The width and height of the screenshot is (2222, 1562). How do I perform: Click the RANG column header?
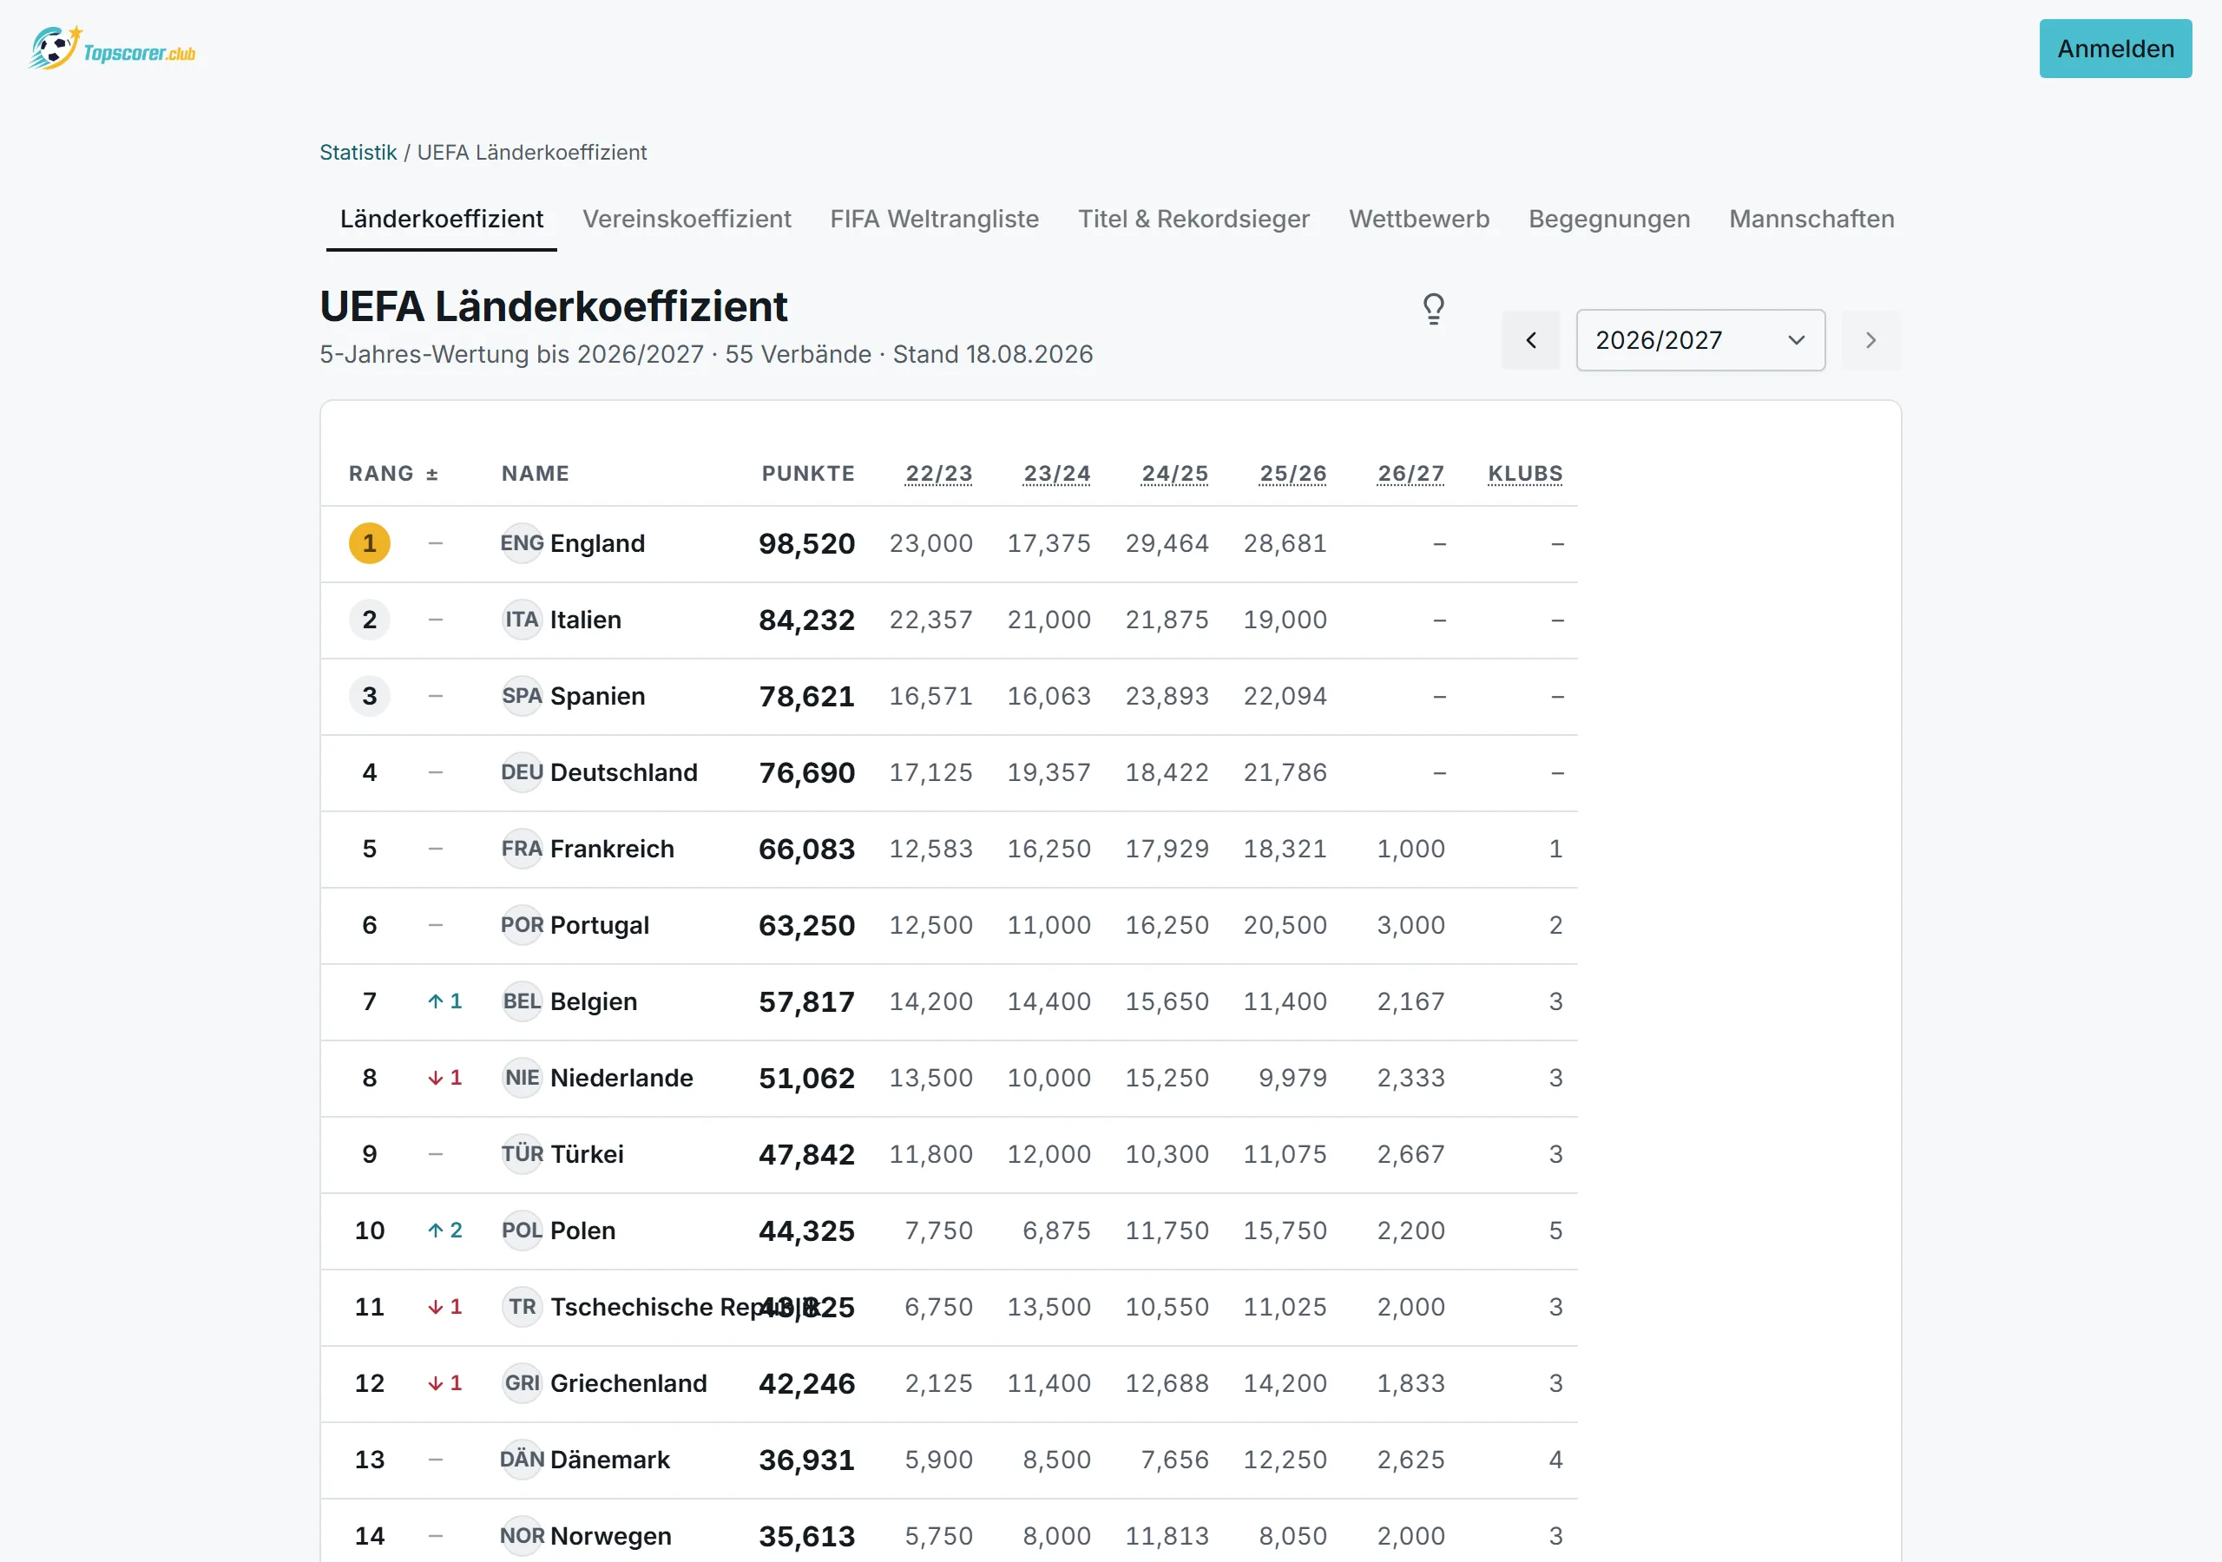pos(381,473)
